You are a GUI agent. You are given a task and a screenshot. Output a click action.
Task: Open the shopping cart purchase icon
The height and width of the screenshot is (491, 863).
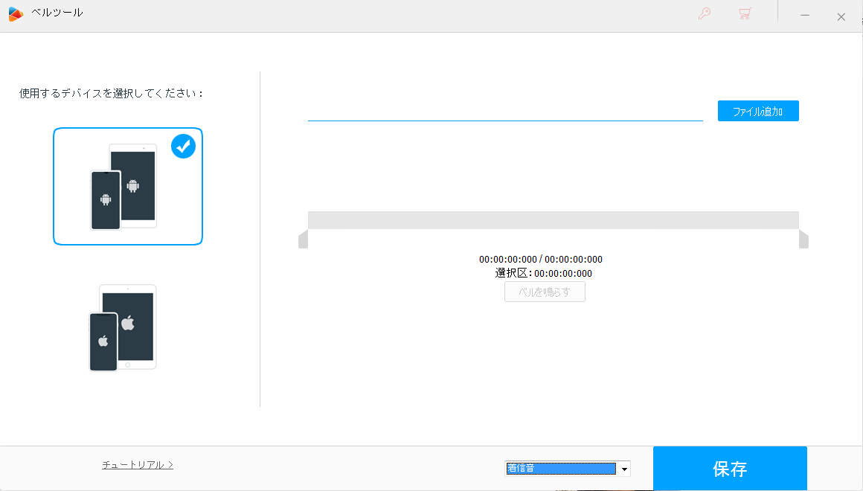[x=745, y=13]
